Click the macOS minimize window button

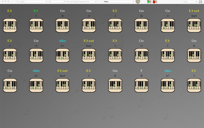[5, 1]
